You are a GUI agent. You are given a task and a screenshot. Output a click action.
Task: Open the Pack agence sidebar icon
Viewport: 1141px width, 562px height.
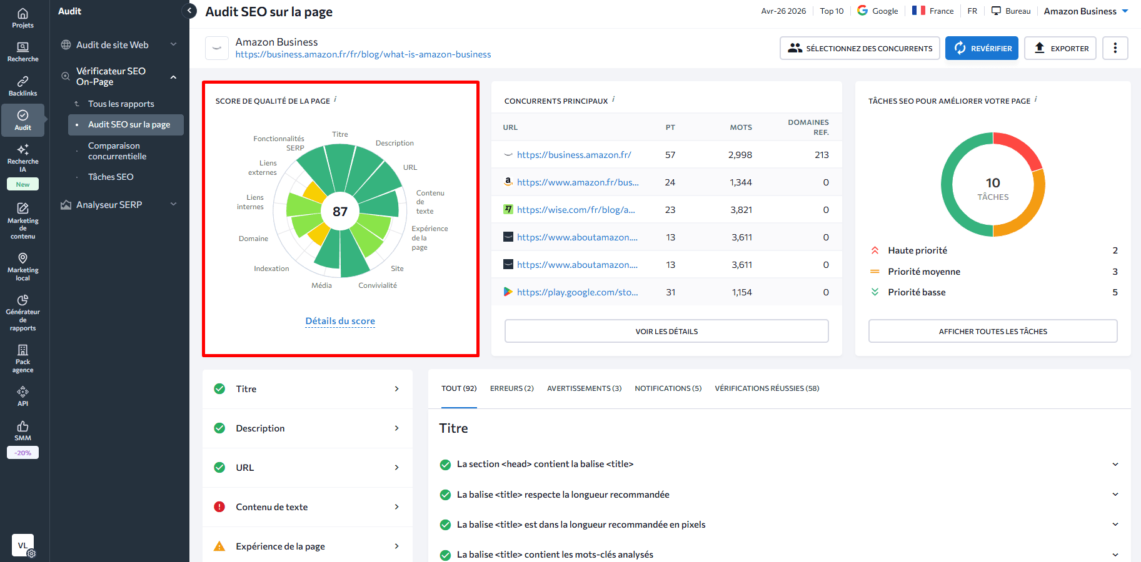tap(23, 358)
